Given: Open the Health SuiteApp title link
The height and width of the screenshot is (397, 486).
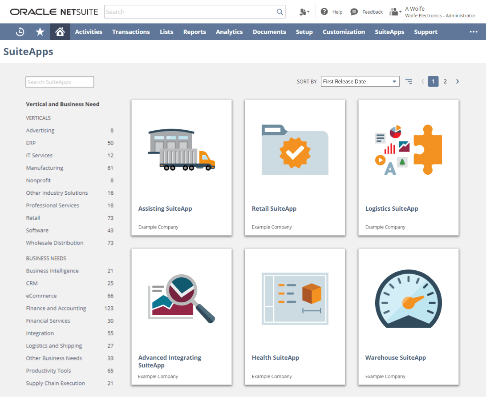Looking at the screenshot, I should (x=275, y=358).
